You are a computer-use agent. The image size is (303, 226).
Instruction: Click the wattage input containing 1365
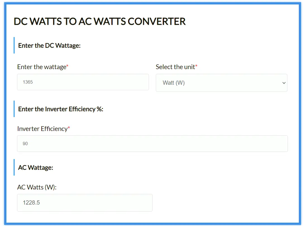[x=83, y=82]
